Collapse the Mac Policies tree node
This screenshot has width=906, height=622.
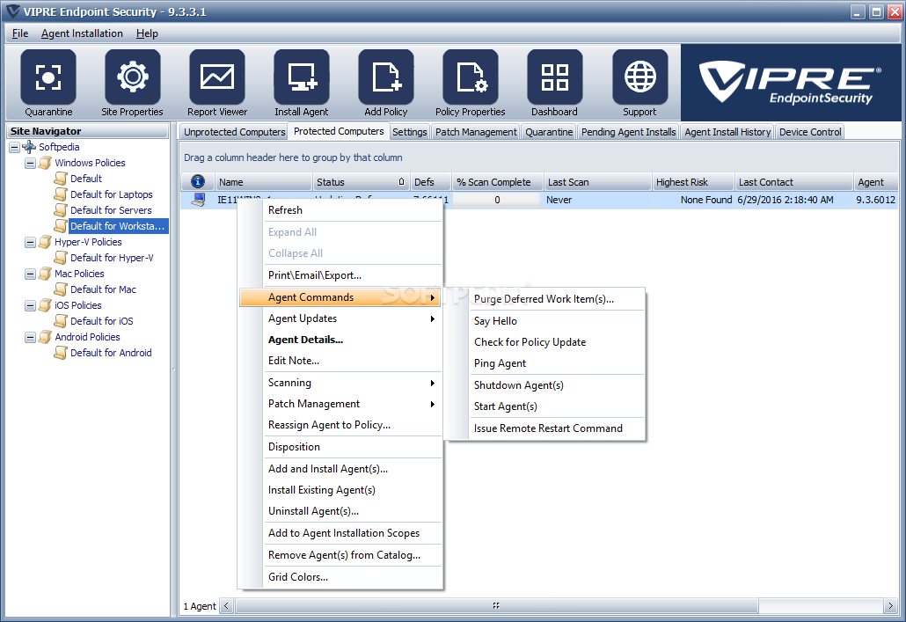pos(30,274)
